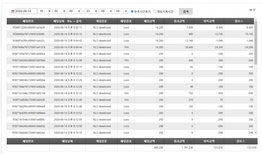Click the 결과금액 column header in top table
Viewport: 262px width, 154px height.
coord(179,21)
